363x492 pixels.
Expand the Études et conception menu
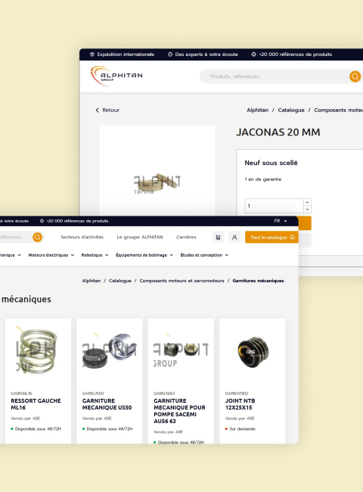click(x=204, y=255)
